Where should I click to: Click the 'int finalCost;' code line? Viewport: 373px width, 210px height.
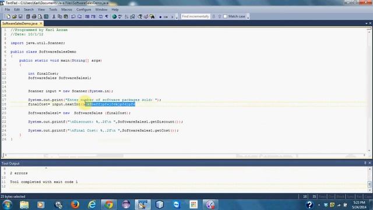pos(43,73)
